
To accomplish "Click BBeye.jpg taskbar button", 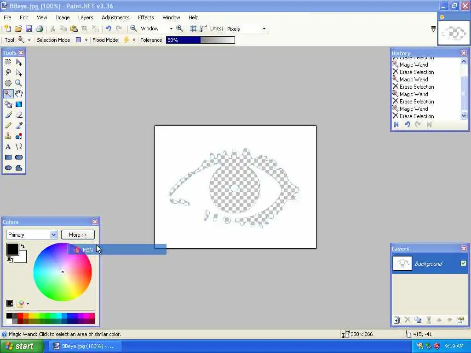I will (x=85, y=346).
